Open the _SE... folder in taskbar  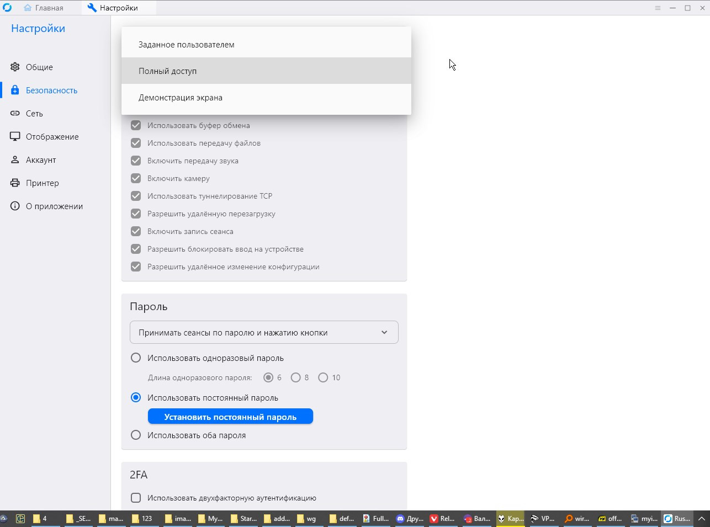tap(78, 519)
